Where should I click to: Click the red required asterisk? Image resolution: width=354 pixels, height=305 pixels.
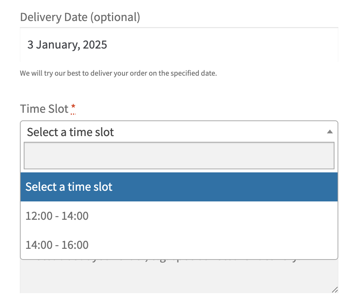(73, 108)
